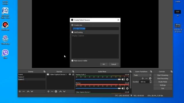
Task: Decrease transition duration with down stepper
Action: (x=151, y=82)
